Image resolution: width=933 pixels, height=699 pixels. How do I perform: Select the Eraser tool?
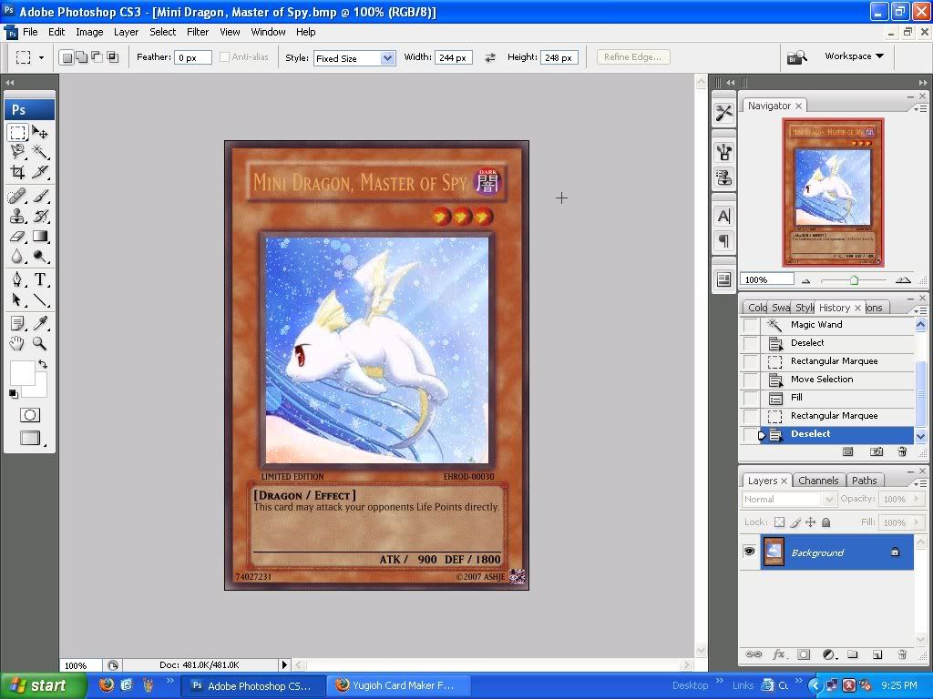coord(17,237)
